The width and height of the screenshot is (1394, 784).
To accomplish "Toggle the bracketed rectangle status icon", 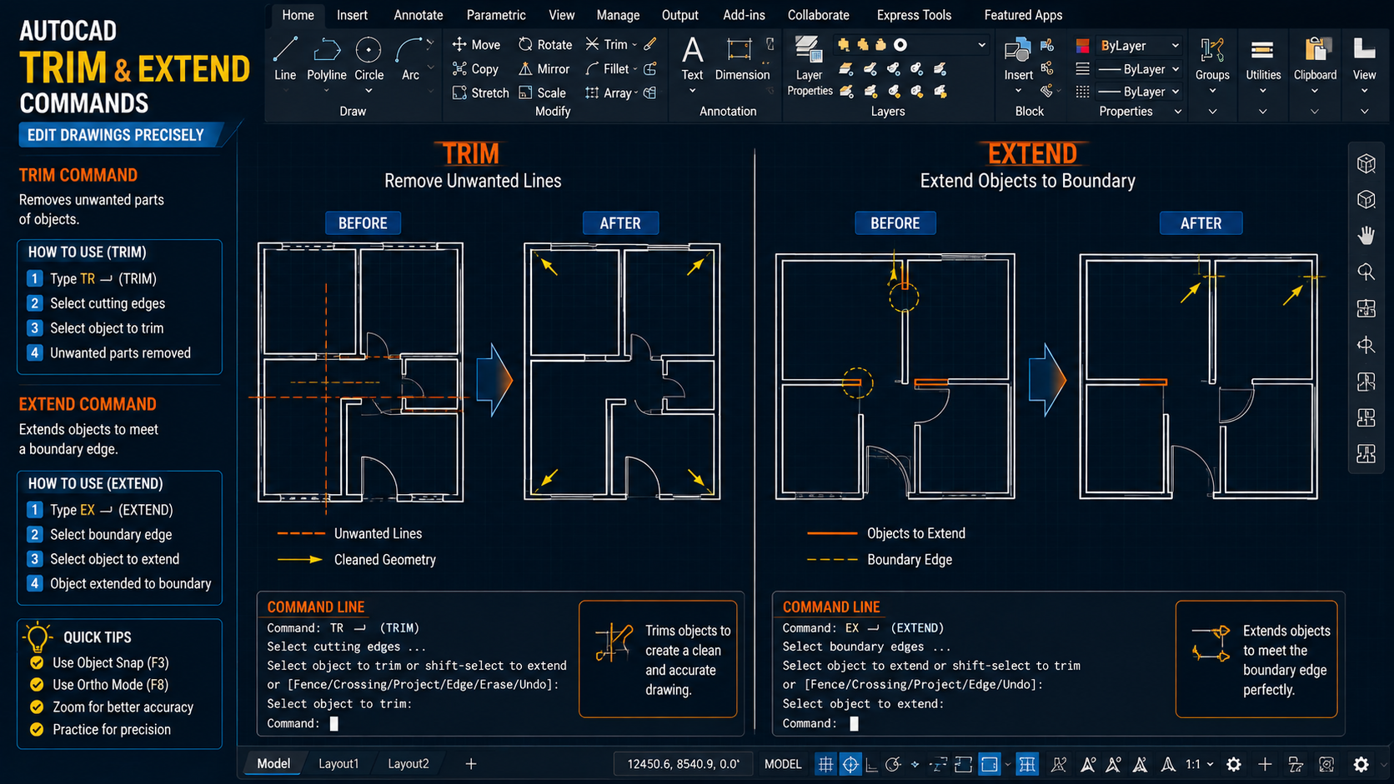I will [x=964, y=764].
